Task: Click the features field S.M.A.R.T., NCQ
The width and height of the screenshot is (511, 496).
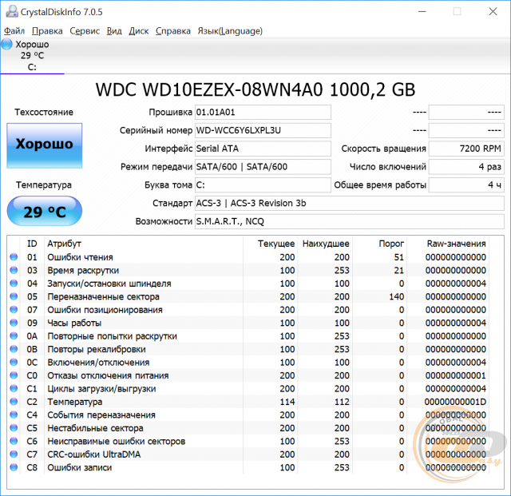Action: [350, 222]
